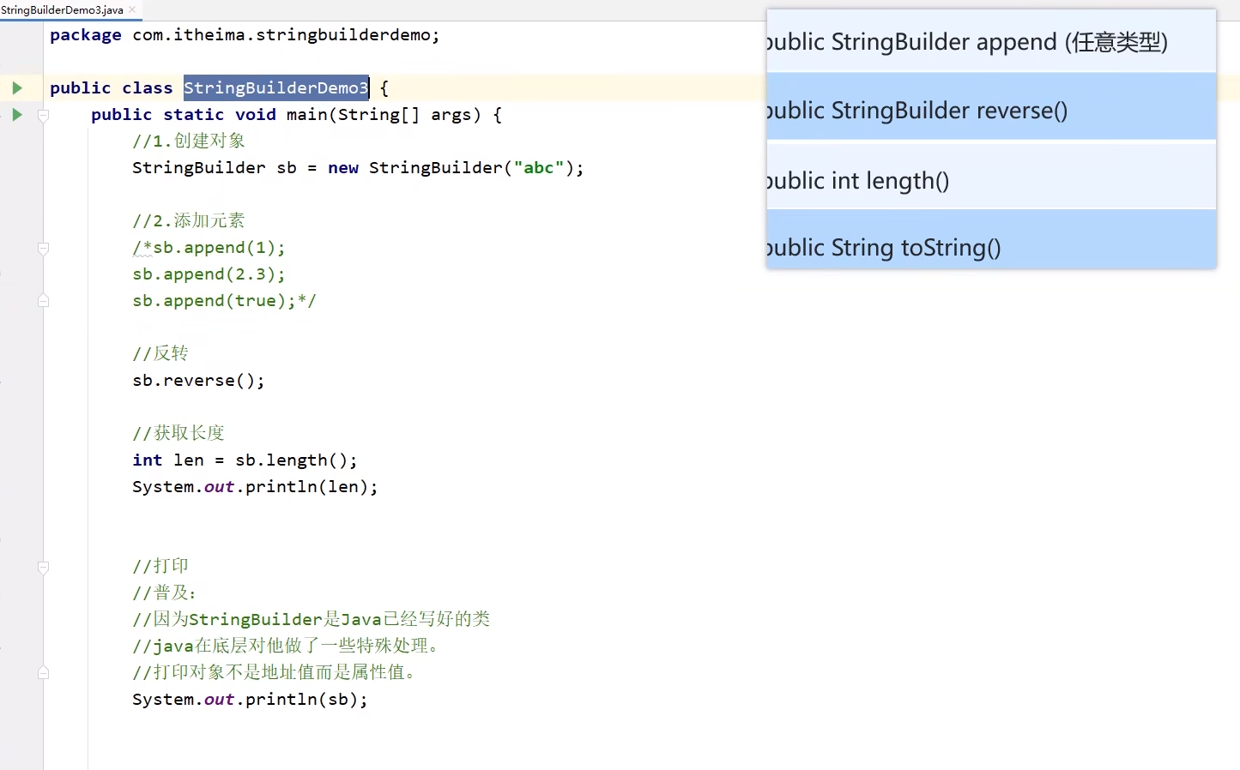The image size is (1240, 770).
Task: Click the "abc" string literal
Action: 538,168
